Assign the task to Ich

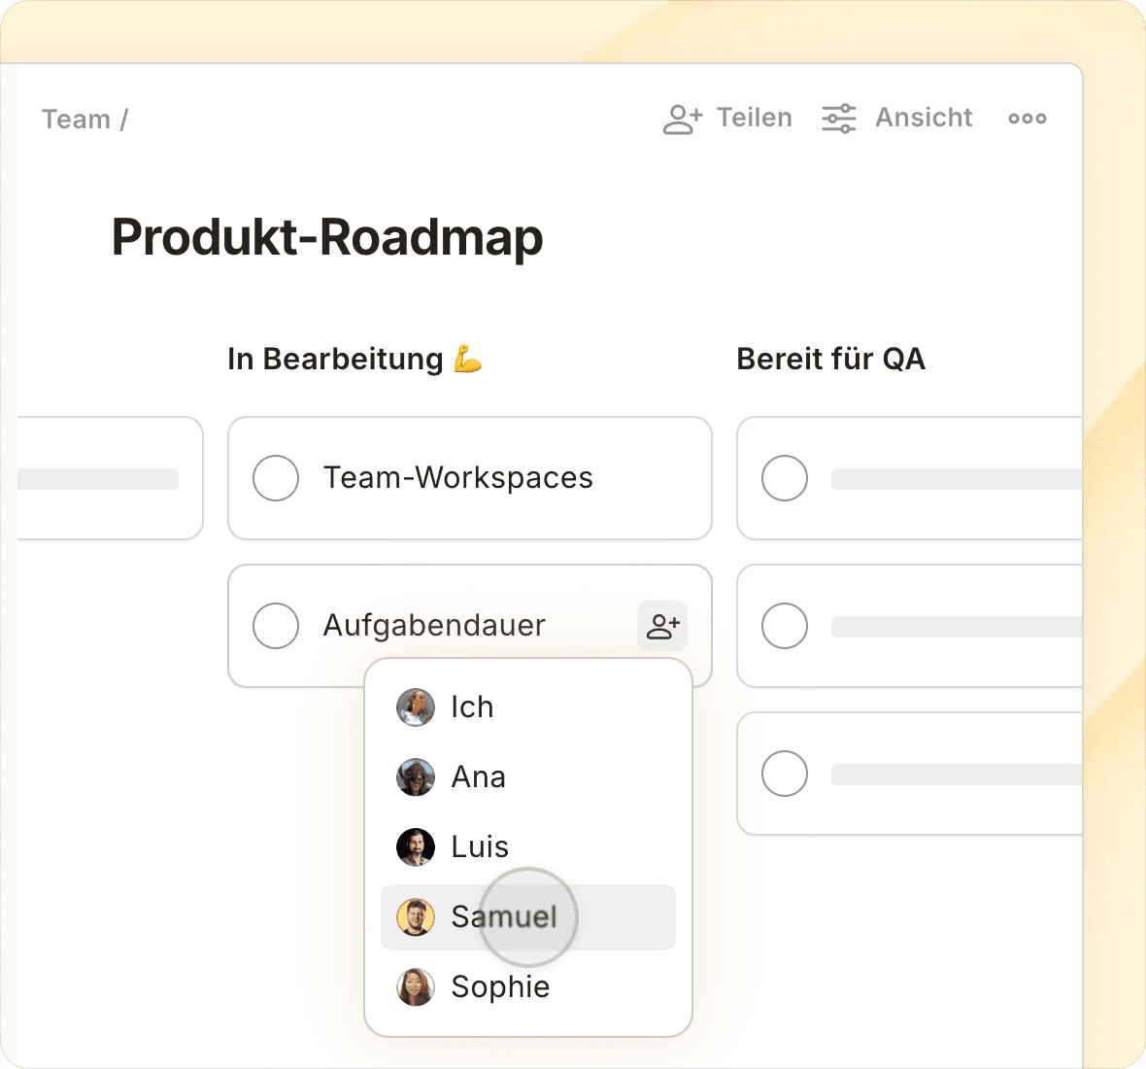[472, 707]
